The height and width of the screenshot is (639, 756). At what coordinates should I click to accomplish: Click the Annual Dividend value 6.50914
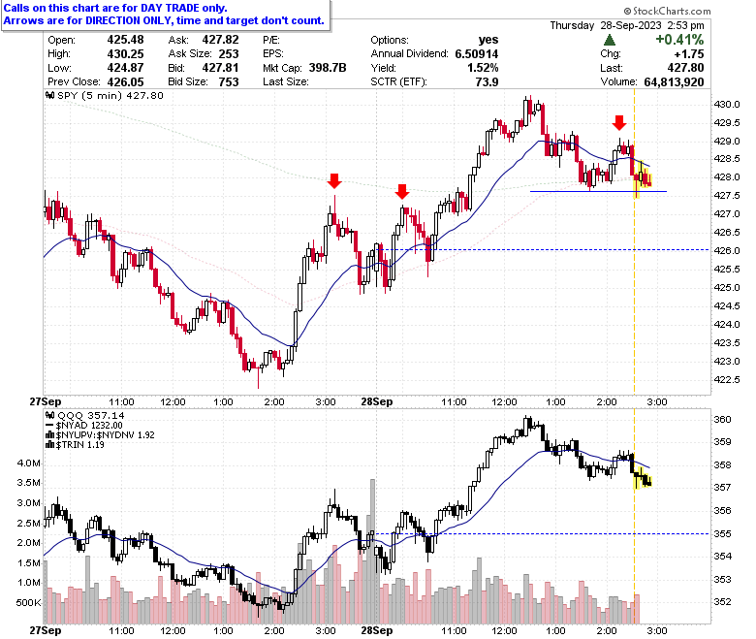pyautogui.click(x=476, y=53)
